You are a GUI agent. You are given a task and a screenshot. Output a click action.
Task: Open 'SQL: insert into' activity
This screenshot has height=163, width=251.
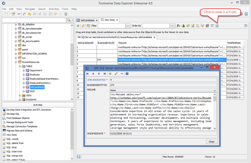click(14, 151)
